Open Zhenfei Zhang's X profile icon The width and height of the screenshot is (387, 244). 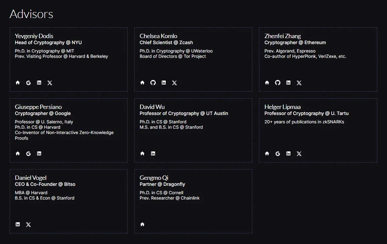[x=299, y=83]
